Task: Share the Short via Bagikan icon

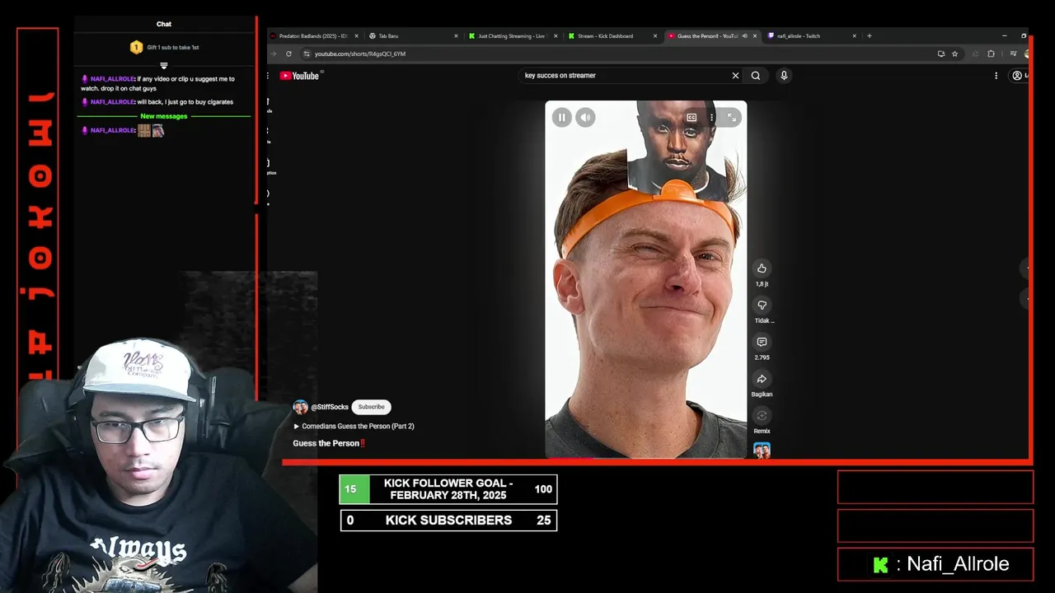Action: (762, 379)
